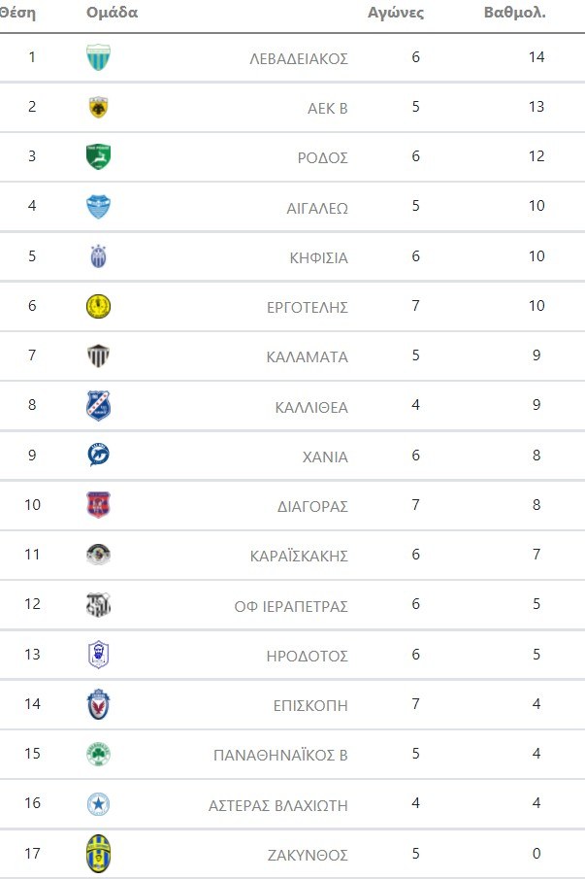
Task: Click the ΛΕΒΑΔΕΙΑΚΟΣ team crest icon
Action: (x=98, y=57)
